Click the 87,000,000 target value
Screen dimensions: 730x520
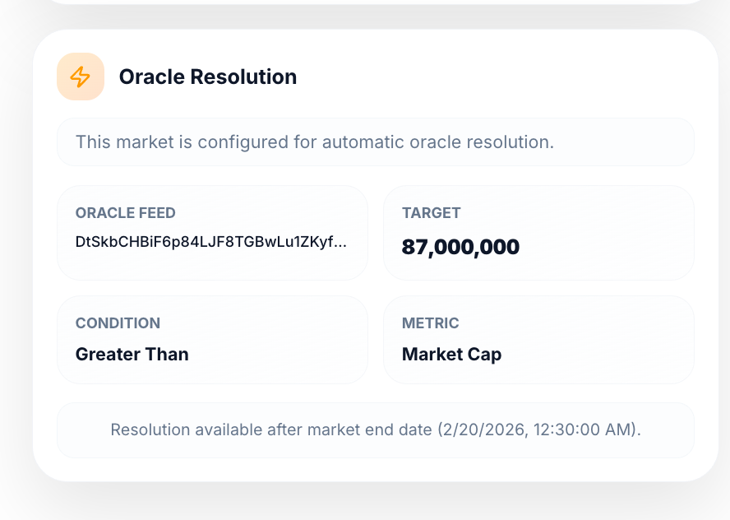[x=460, y=246]
